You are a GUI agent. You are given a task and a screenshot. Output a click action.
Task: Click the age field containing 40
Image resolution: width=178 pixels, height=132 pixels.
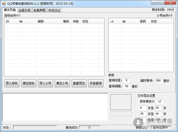pos(158,114)
